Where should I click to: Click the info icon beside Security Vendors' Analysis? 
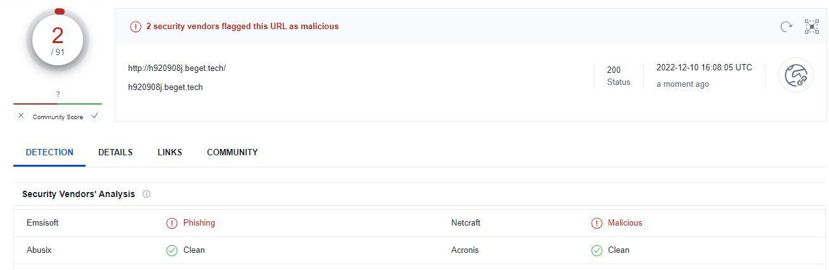pos(147,195)
